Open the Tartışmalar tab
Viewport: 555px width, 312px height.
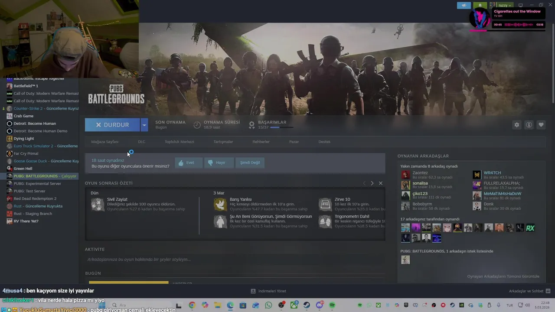[223, 142]
